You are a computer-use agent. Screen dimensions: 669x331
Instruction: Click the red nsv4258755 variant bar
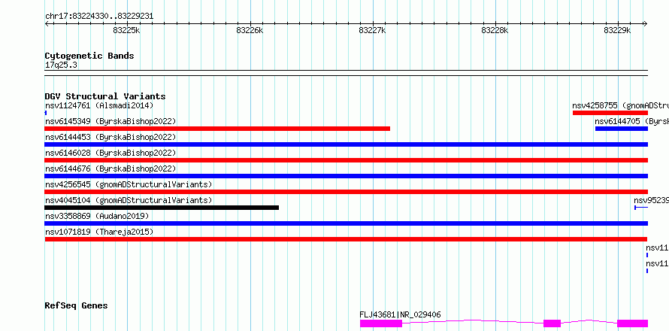pyautogui.click(x=610, y=113)
